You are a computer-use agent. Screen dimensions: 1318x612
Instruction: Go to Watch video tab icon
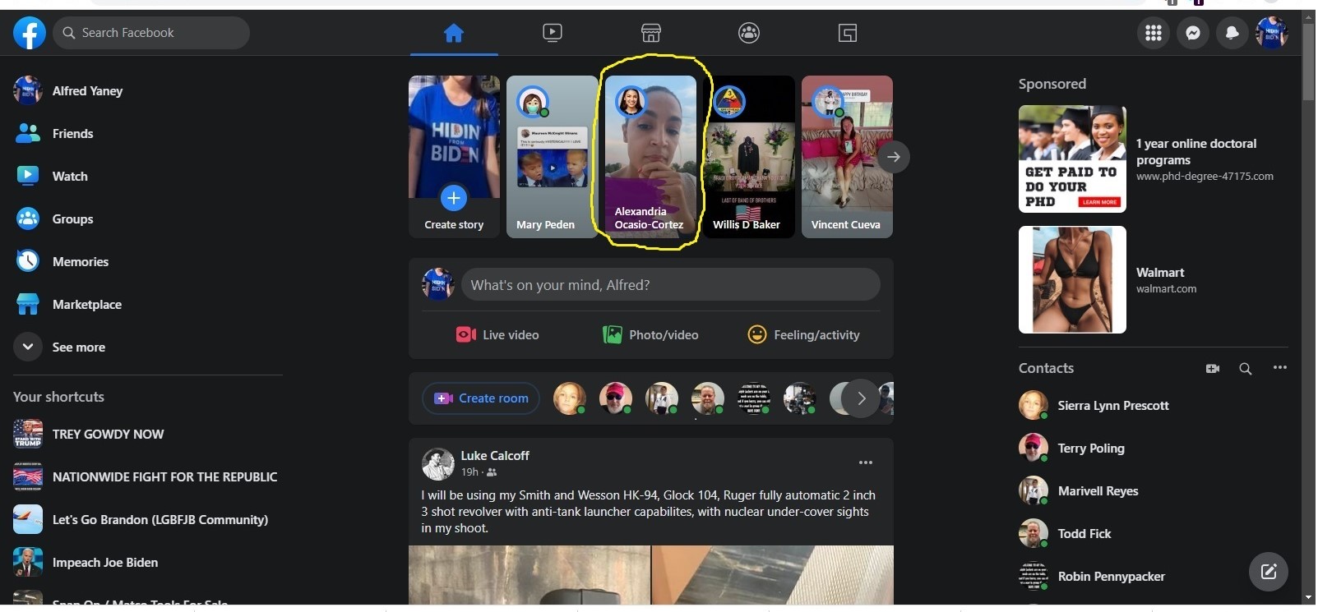(553, 33)
